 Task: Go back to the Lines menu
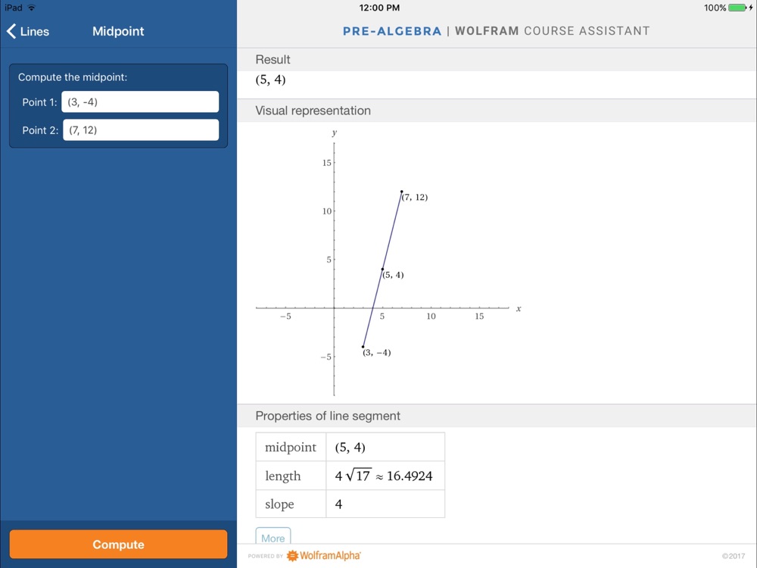[28, 31]
